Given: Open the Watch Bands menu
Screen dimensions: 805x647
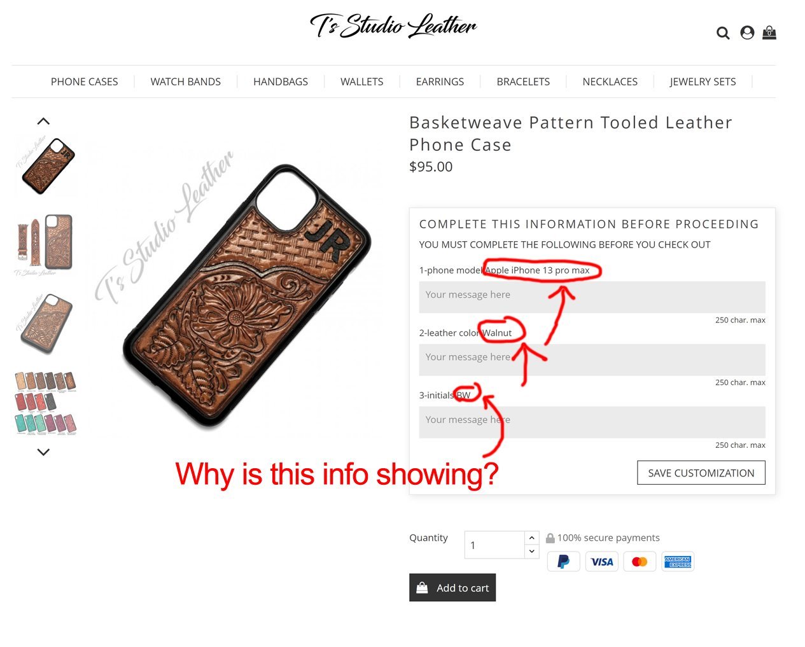Looking at the screenshot, I should (x=186, y=81).
